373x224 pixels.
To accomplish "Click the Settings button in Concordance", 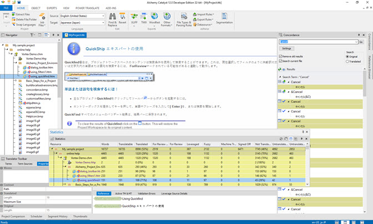I will click(x=286, y=48).
